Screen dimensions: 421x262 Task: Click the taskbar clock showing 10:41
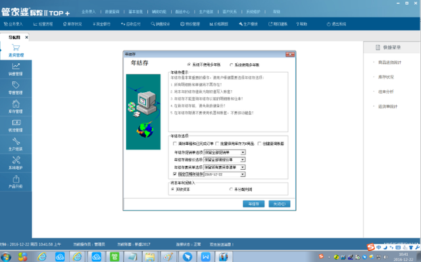point(403,257)
